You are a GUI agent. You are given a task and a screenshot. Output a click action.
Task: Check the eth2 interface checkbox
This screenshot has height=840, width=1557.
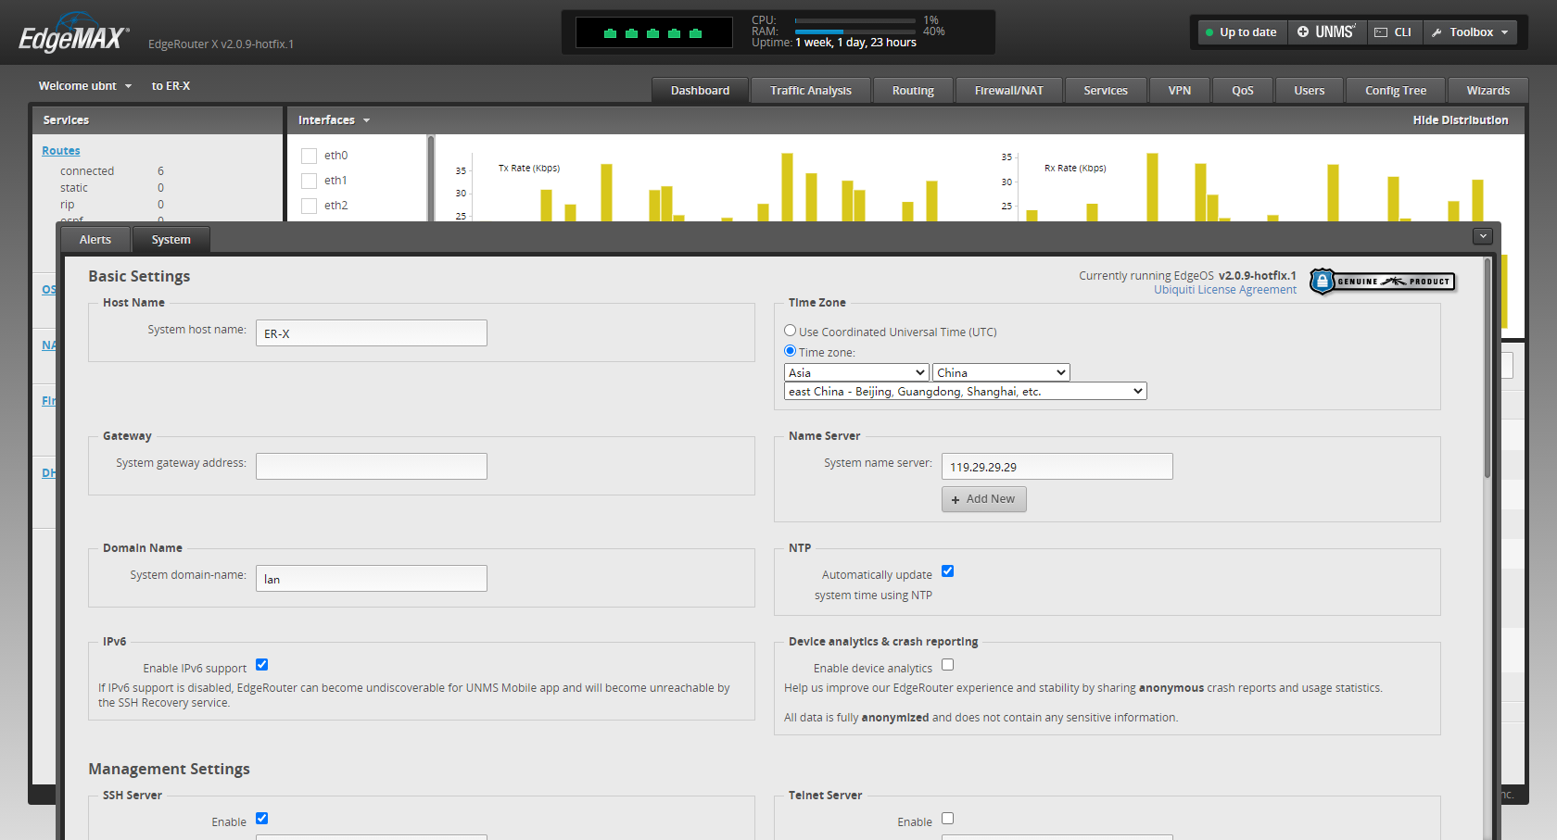tap(310, 206)
